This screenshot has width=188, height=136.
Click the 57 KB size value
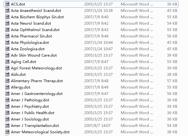[x=172, y=81]
